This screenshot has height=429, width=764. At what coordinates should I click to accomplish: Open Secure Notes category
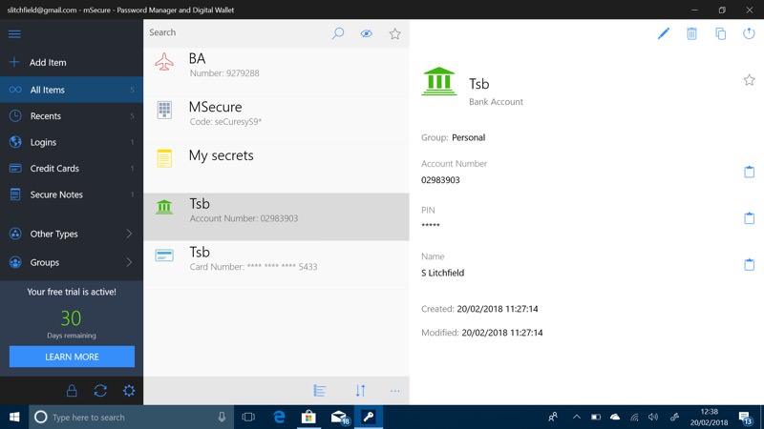coord(72,194)
